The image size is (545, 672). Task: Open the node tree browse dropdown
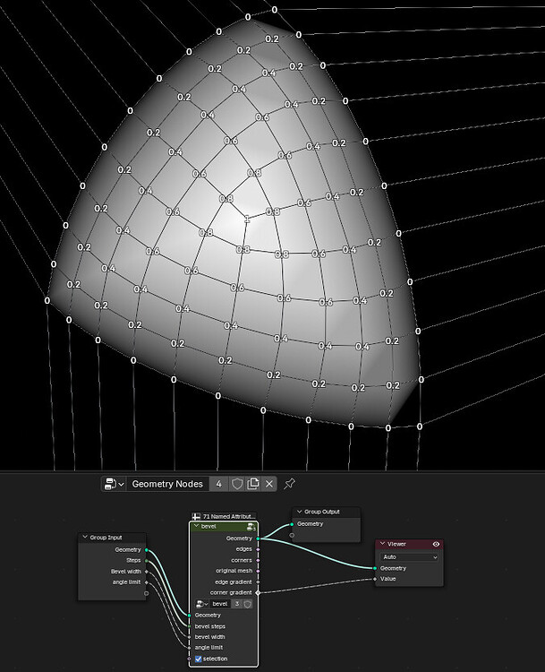click(115, 484)
